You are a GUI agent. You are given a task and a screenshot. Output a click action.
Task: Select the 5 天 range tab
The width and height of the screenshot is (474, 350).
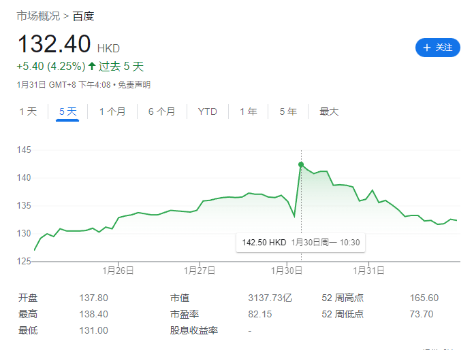67,111
